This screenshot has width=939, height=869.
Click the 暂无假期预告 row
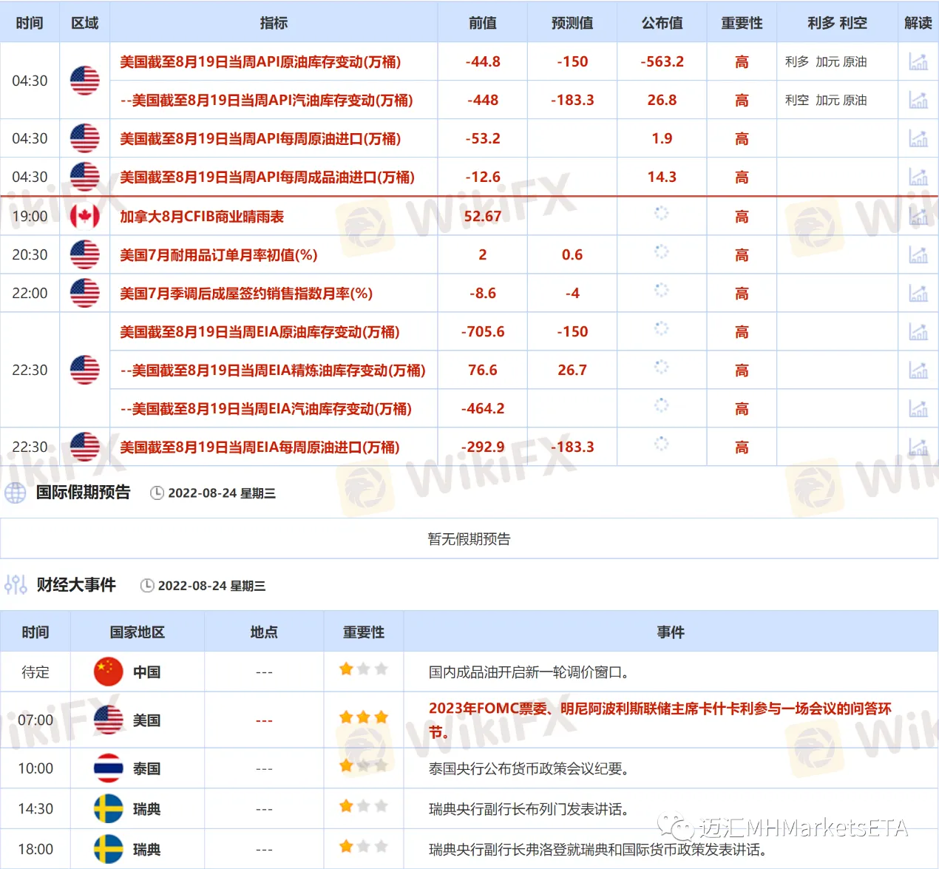(x=469, y=538)
